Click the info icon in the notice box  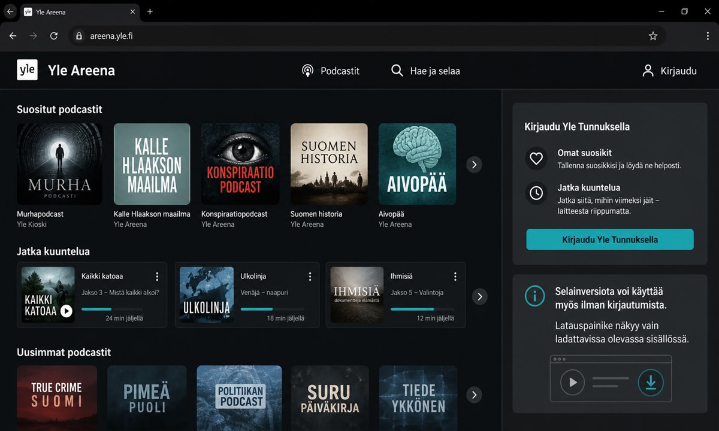(534, 295)
